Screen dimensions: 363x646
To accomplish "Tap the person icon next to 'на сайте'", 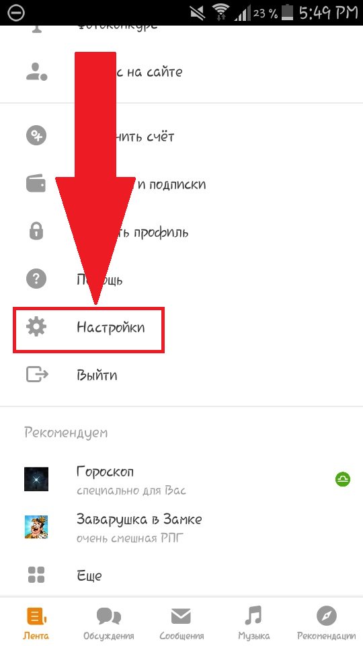I will (36, 71).
